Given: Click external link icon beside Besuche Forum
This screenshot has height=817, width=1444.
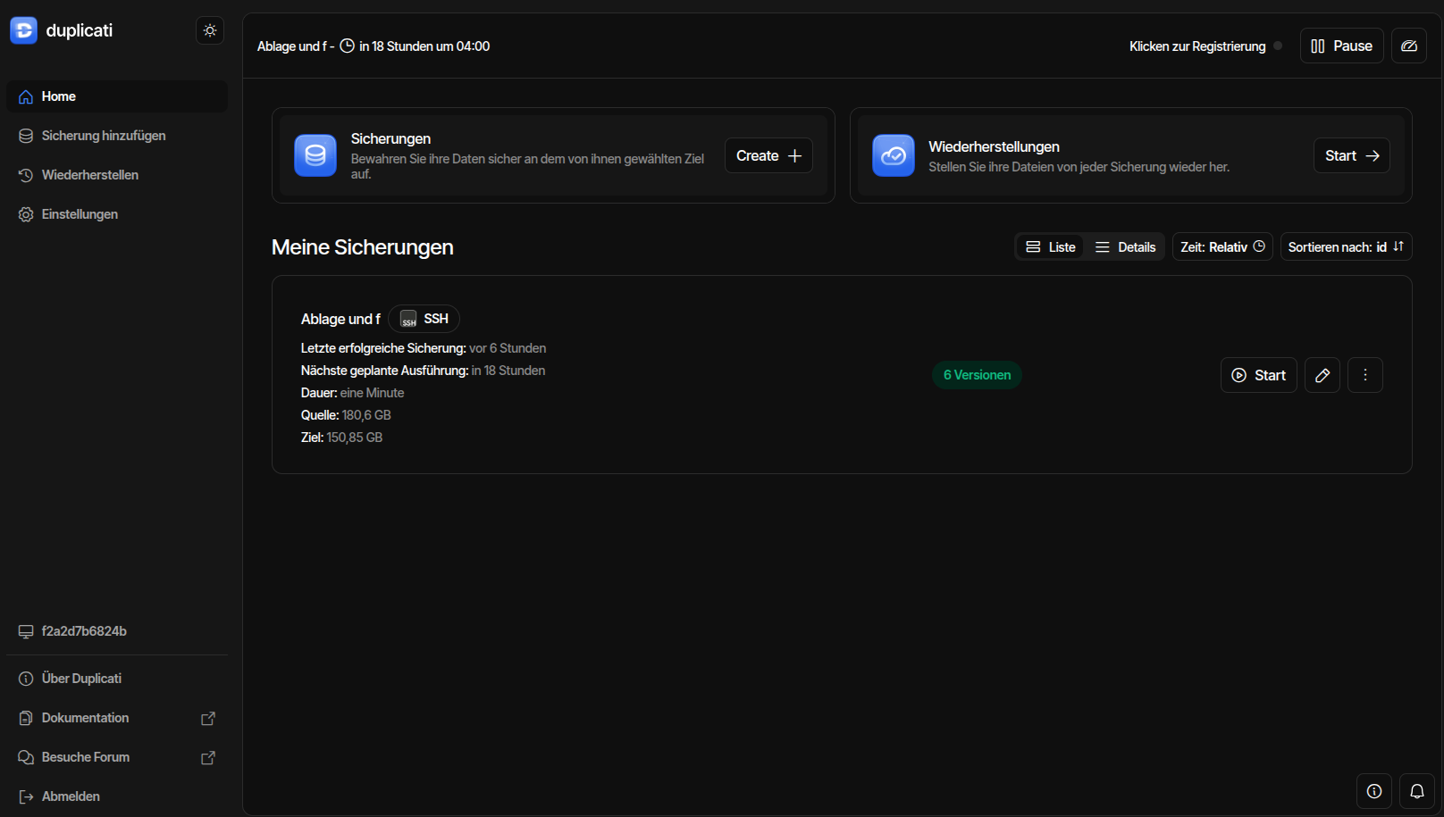Looking at the screenshot, I should tap(208, 757).
